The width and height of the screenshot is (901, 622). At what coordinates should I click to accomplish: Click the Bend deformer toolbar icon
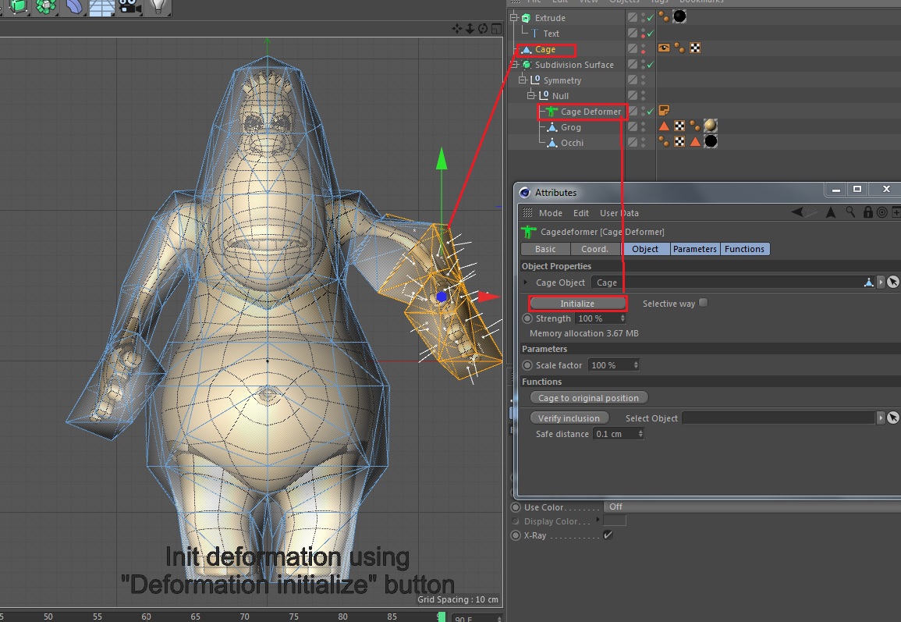[x=74, y=6]
